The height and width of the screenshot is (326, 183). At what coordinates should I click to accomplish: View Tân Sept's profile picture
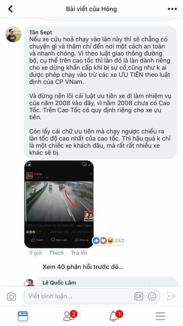click(x=13, y=34)
